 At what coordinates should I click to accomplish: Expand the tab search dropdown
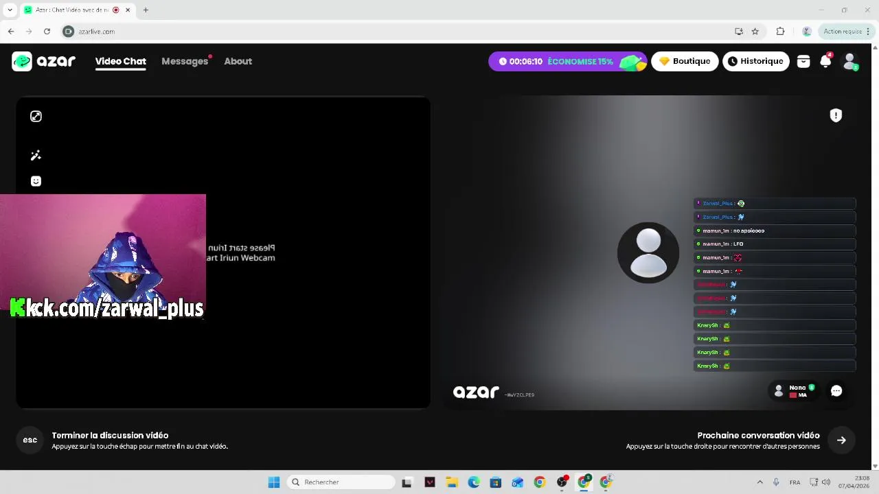10,10
